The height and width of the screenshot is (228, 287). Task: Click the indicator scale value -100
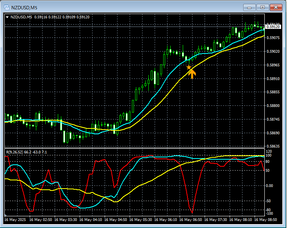pyautogui.click(x=269, y=214)
